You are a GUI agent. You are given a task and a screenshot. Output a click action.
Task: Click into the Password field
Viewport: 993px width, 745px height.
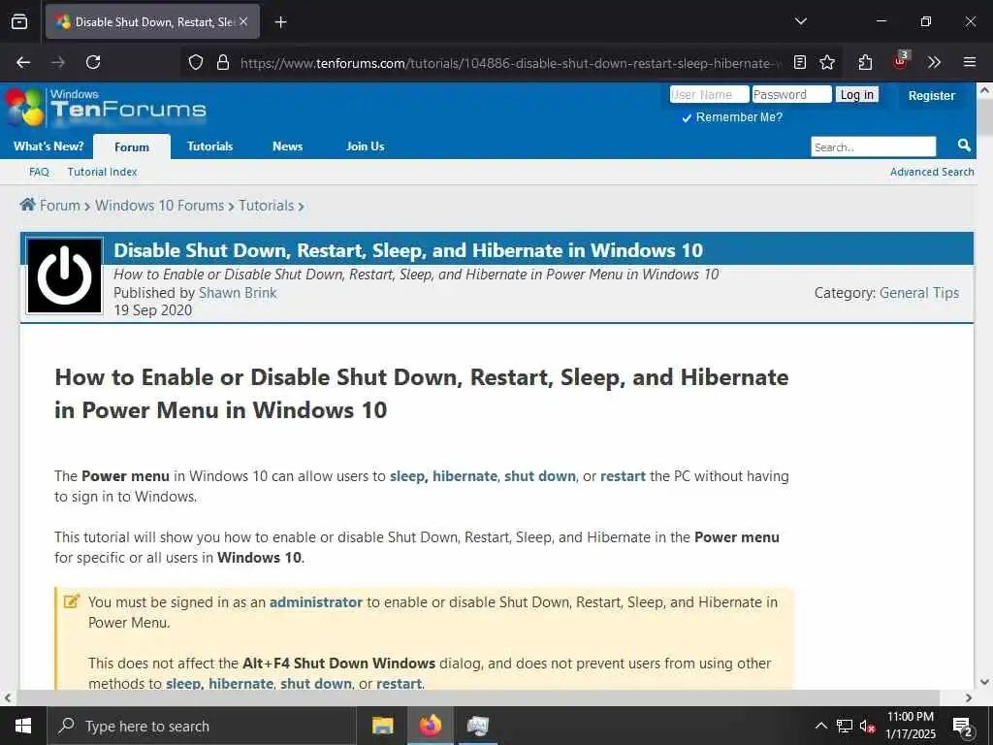pos(791,94)
